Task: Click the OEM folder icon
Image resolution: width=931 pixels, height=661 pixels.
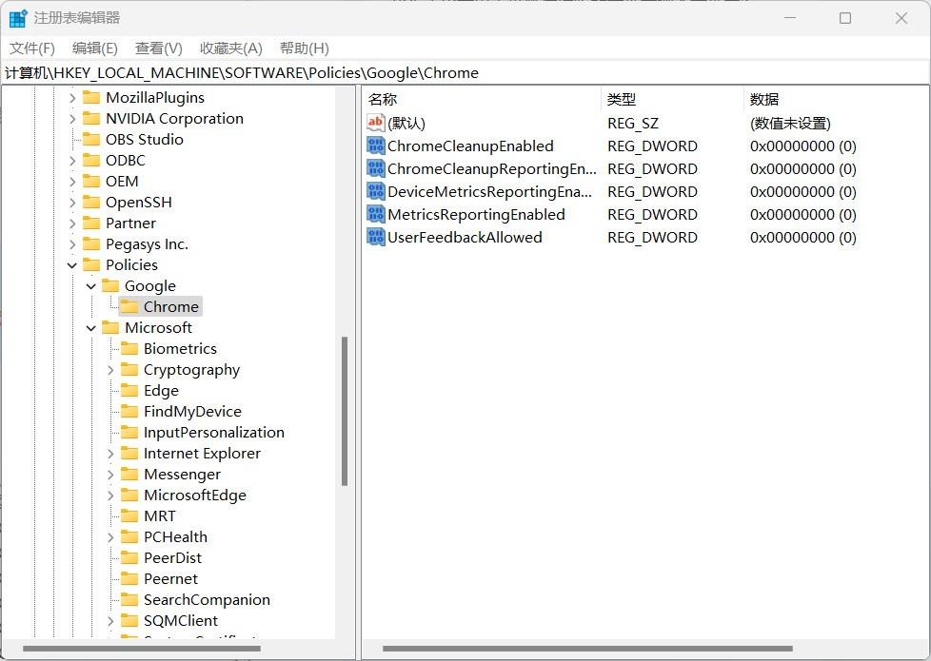Action: [91, 181]
